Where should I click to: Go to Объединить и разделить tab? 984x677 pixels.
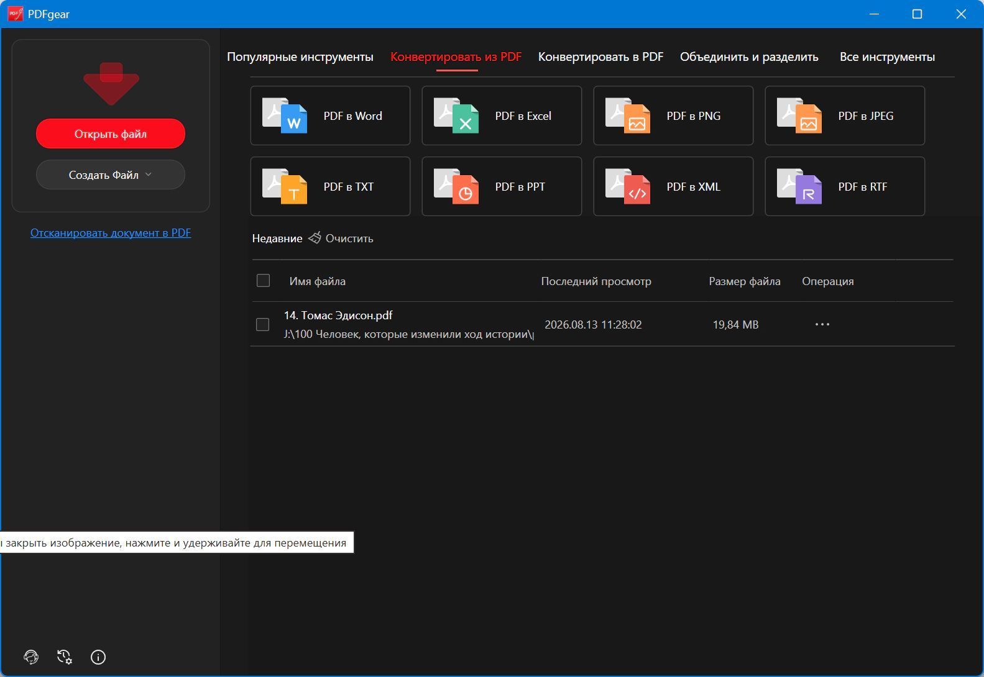[x=749, y=57]
